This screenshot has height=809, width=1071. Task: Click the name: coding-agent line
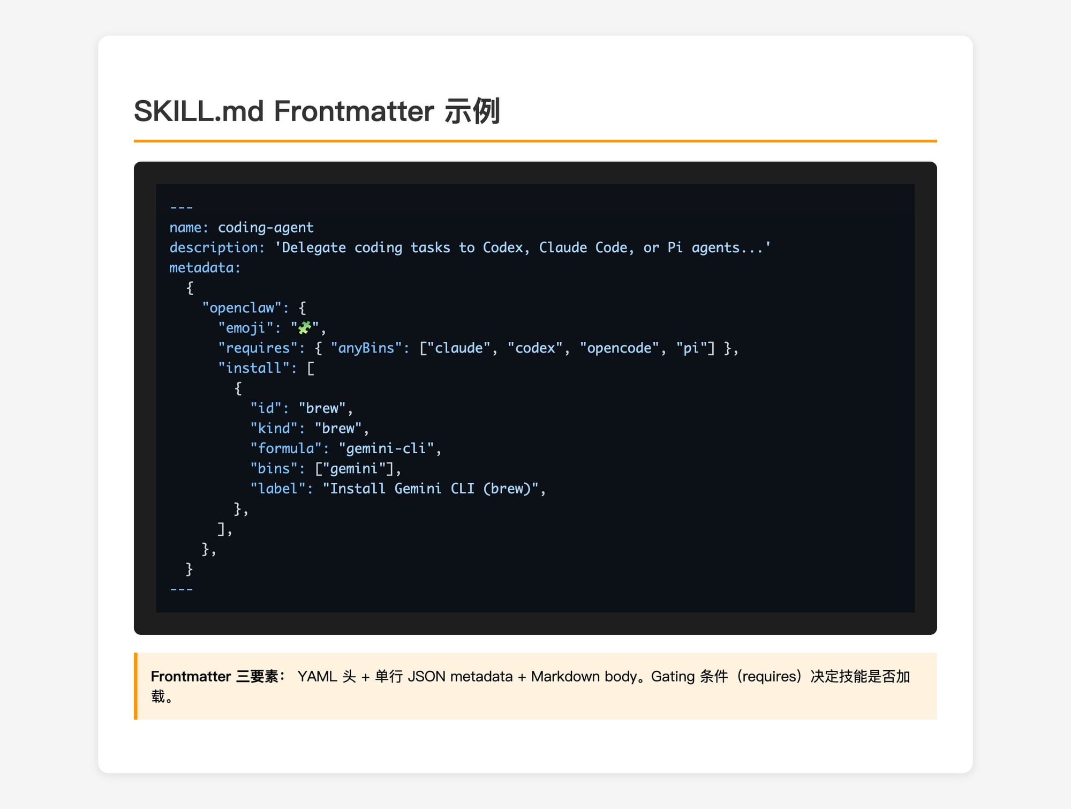coord(241,227)
